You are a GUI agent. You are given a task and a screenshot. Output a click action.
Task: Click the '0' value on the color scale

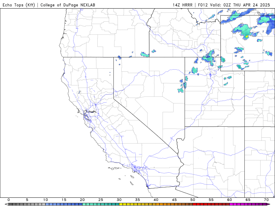tap(9, 200)
